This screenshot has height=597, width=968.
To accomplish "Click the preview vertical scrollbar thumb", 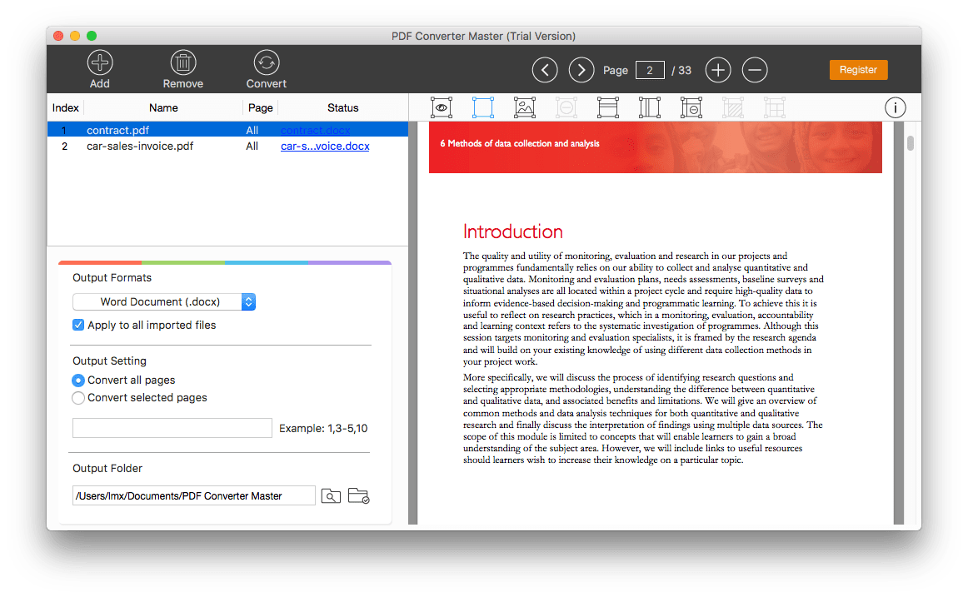I will click(911, 142).
